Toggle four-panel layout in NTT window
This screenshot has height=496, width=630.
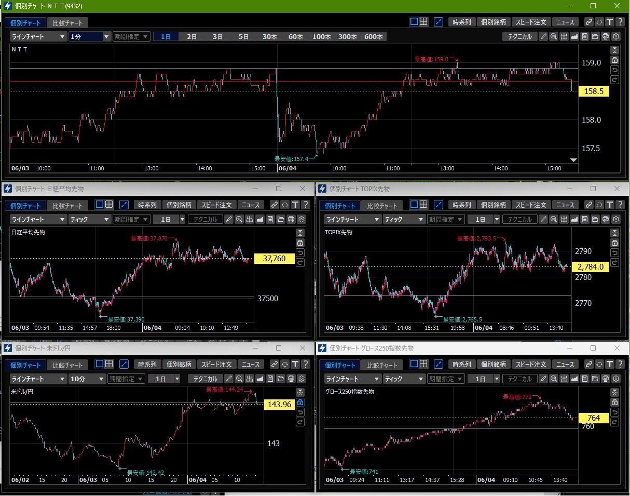tap(424, 22)
